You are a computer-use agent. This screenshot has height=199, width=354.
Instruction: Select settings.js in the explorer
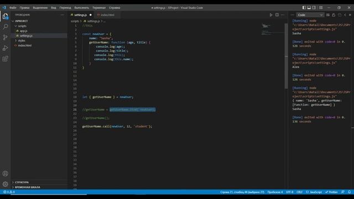(26, 35)
